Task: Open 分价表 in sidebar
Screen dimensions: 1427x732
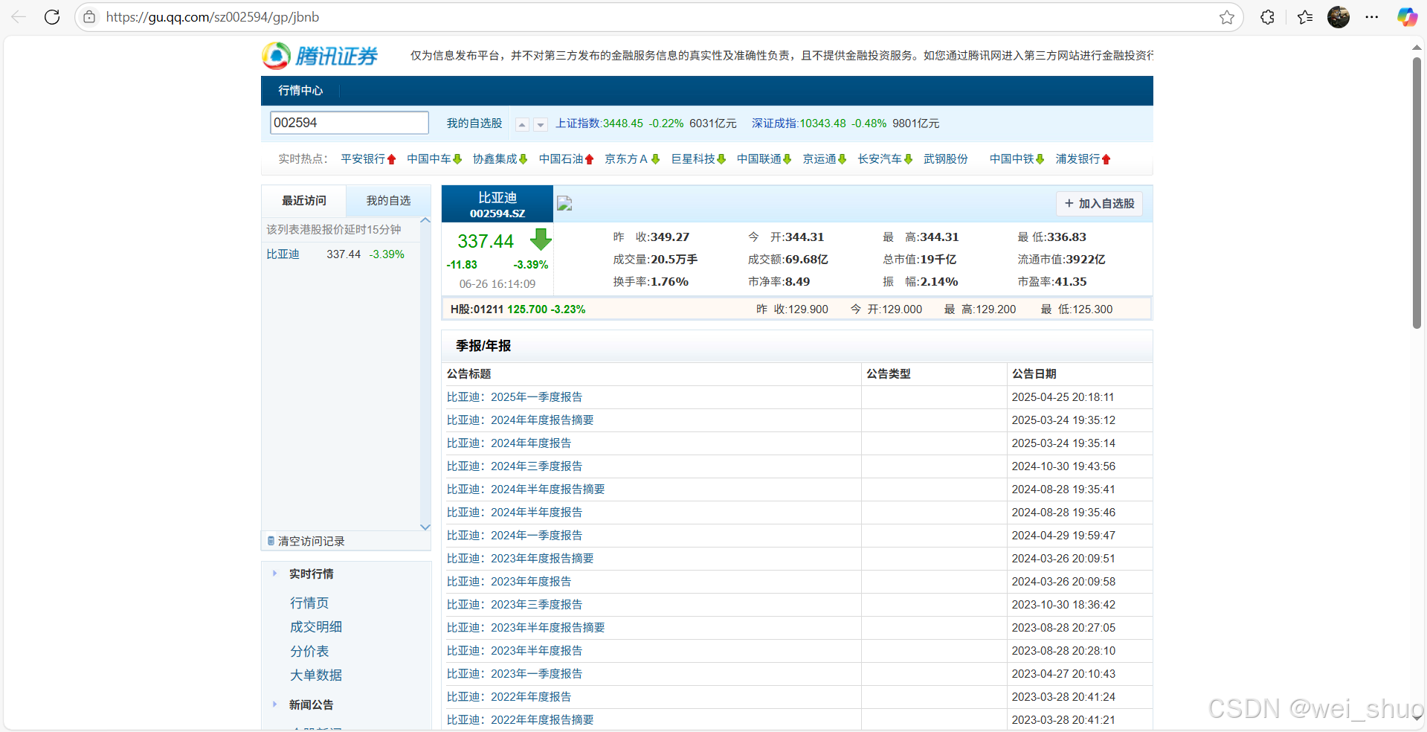Action: coord(309,651)
